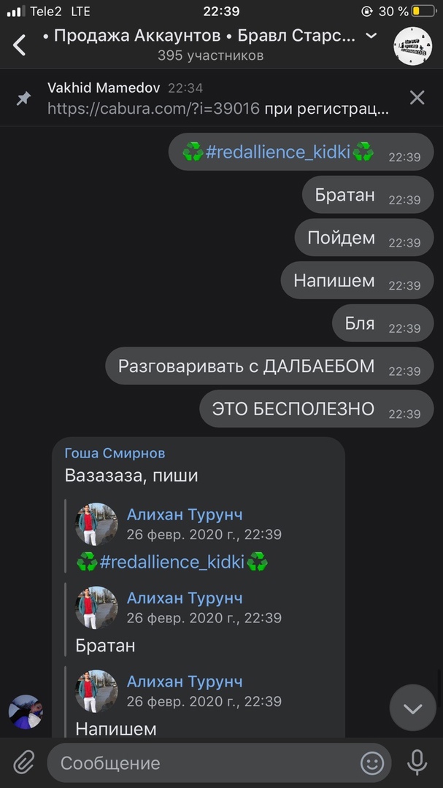Tap the back arrow icon
443x788 pixels.
click(x=19, y=45)
